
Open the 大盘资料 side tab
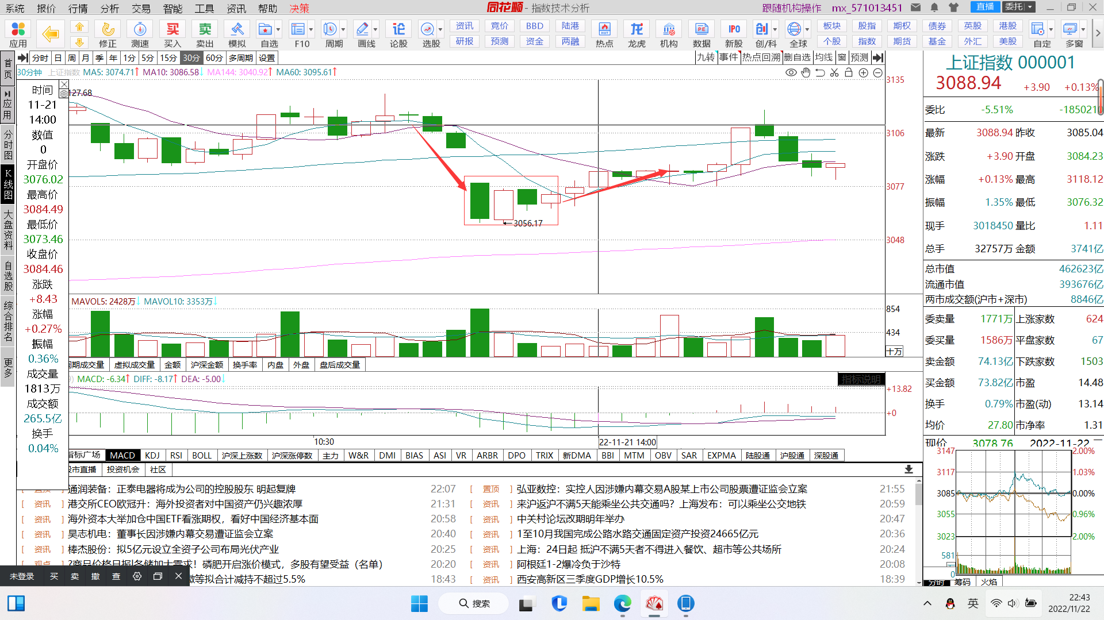pos(8,230)
